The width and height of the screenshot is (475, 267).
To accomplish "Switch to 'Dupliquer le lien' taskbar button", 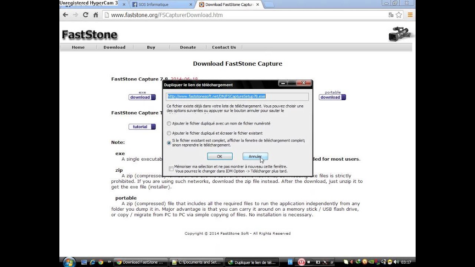I will 252,262.
